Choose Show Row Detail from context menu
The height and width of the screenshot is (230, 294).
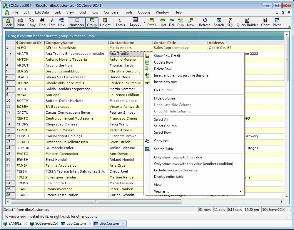[194, 56]
